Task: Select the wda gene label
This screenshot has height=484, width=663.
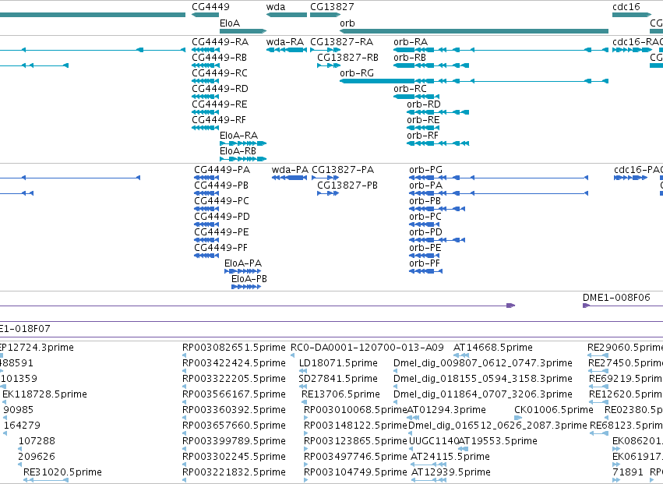Action: click(276, 7)
